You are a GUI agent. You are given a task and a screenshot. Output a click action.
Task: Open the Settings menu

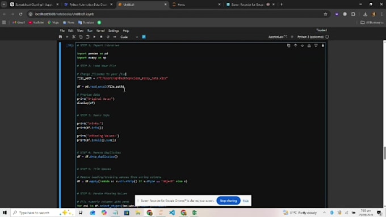(114, 31)
